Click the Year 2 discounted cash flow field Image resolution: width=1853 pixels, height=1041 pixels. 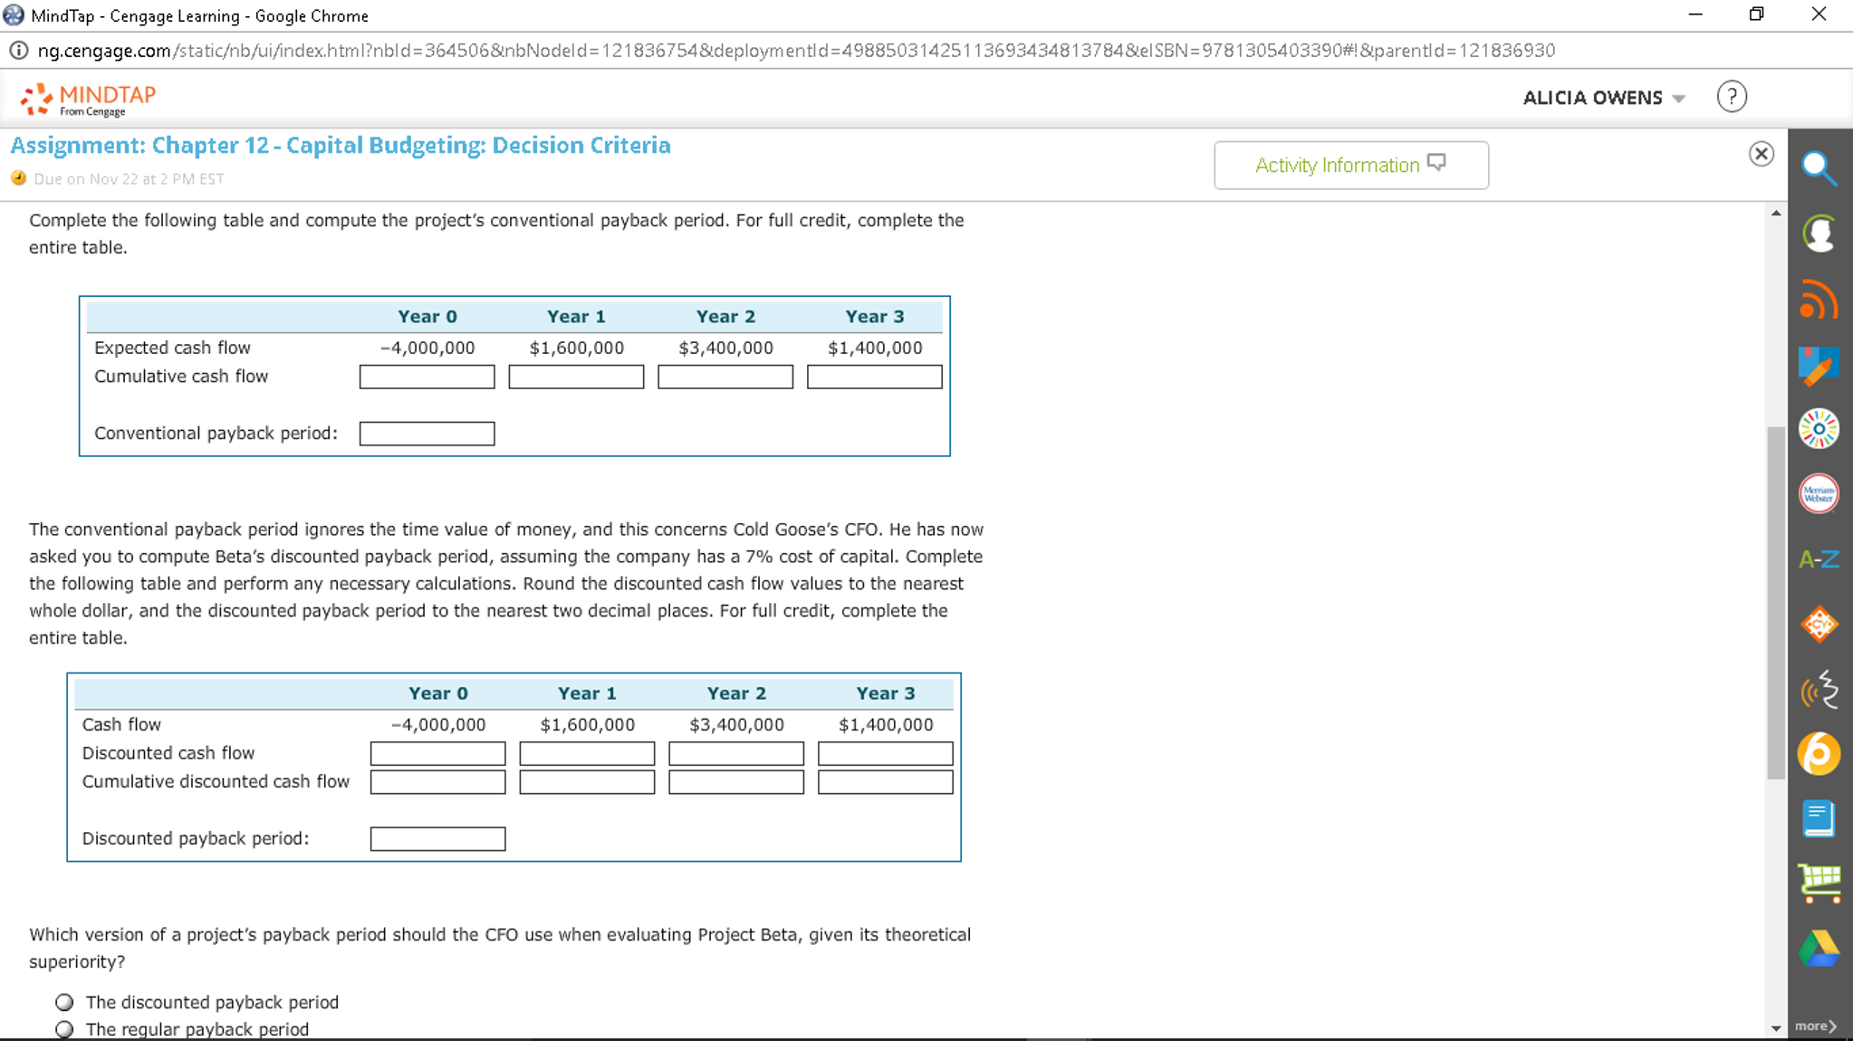736,753
